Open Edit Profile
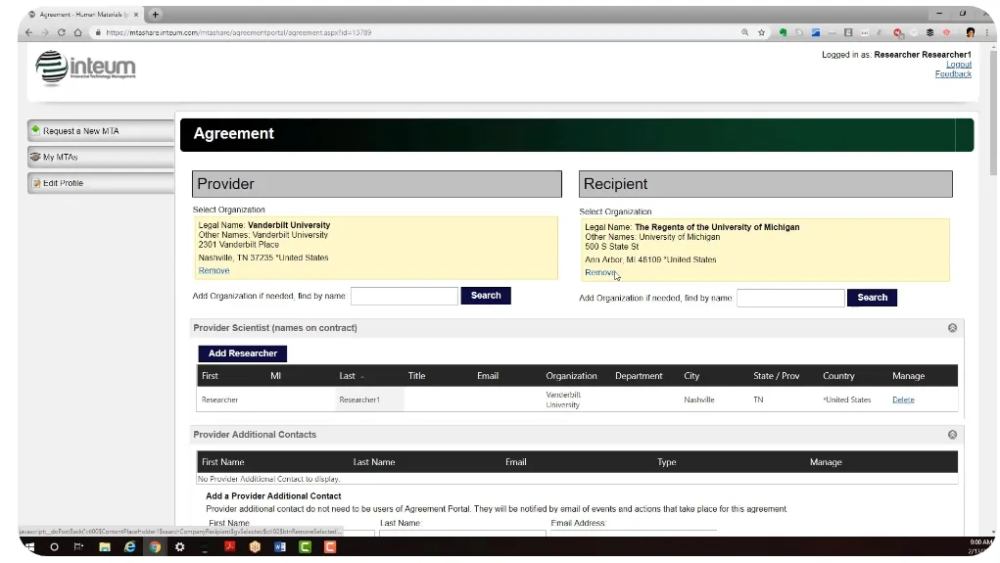1000x563 pixels. [101, 183]
